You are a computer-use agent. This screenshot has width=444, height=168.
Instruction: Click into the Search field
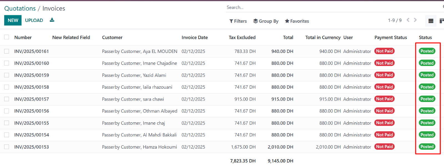(333, 7)
